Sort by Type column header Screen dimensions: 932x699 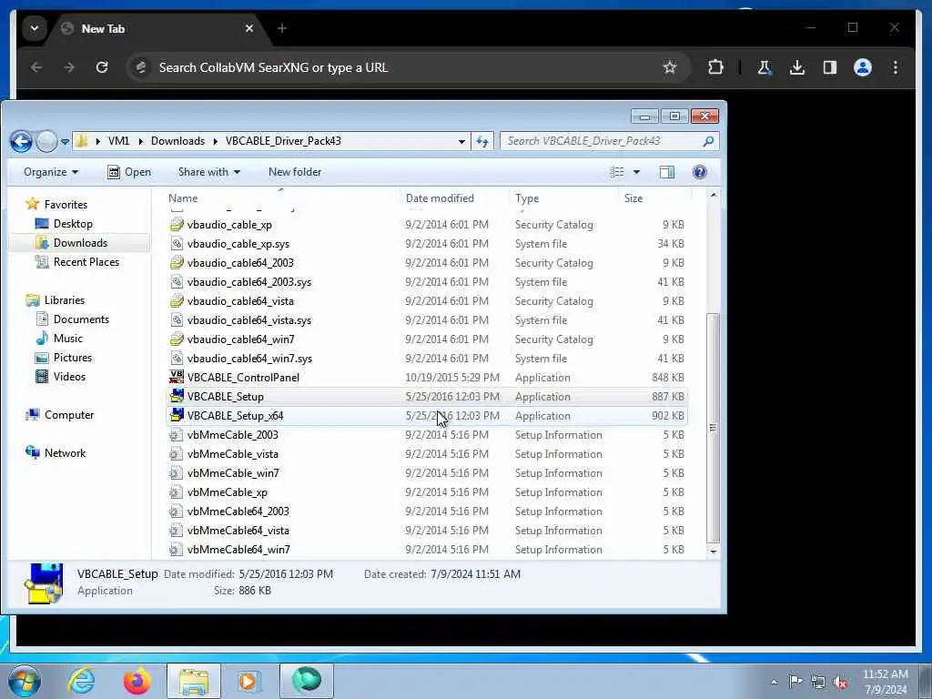pos(563,198)
